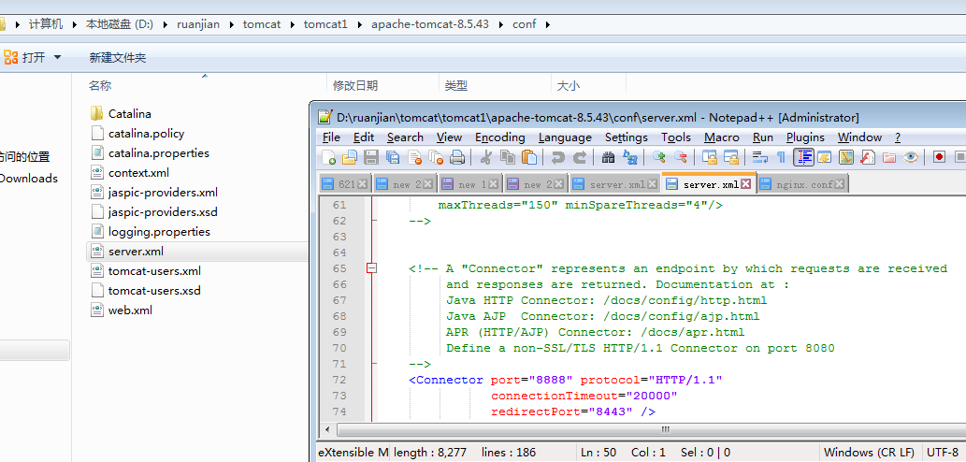Open the Encoding menu
This screenshot has width=966, height=462.
(499, 137)
